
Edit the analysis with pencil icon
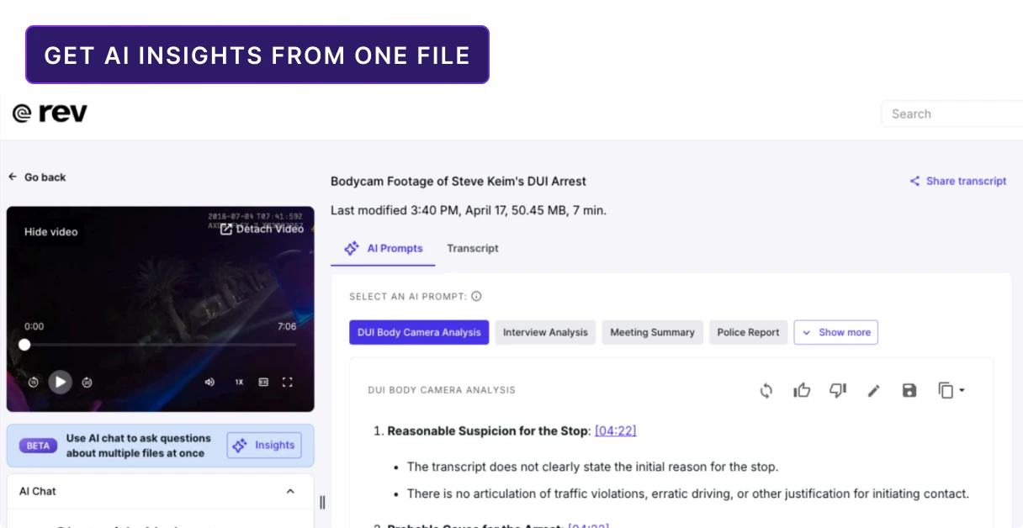pyautogui.click(x=873, y=390)
